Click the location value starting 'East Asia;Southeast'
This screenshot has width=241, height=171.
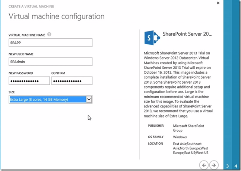191,148
